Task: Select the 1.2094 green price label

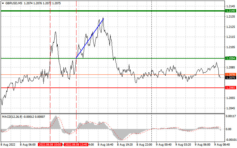Action: (x=231, y=58)
